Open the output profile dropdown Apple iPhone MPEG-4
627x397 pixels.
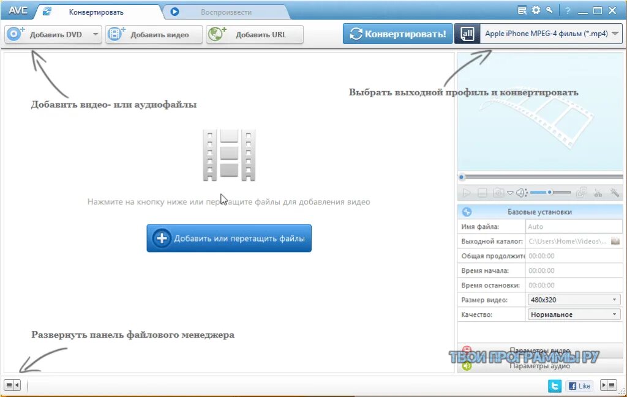click(x=552, y=34)
